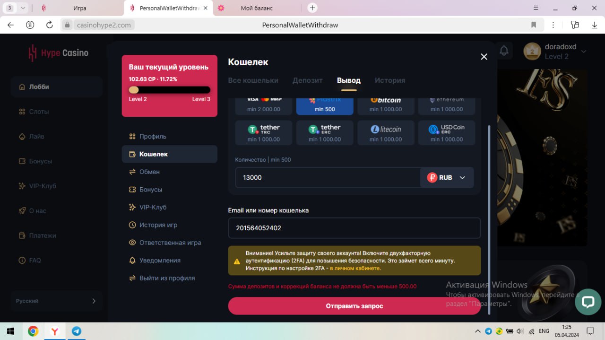This screenshot has height=340, width=605.
Task: Click the amount field showing 13000
Action: [x=328, y=177]
